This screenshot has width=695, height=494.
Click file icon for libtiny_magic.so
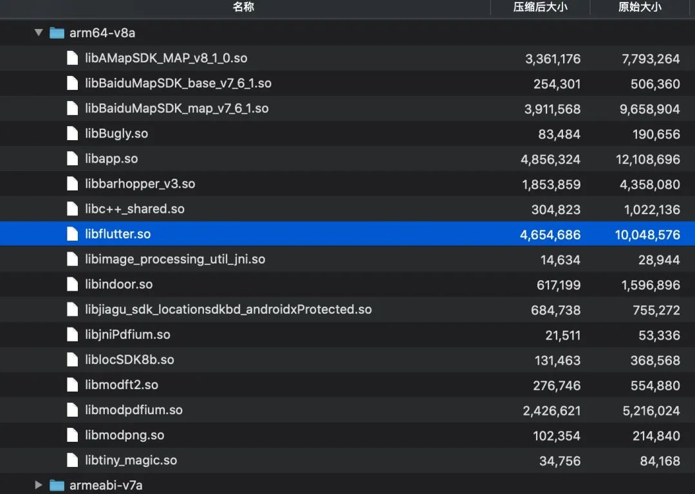point(72,460)
